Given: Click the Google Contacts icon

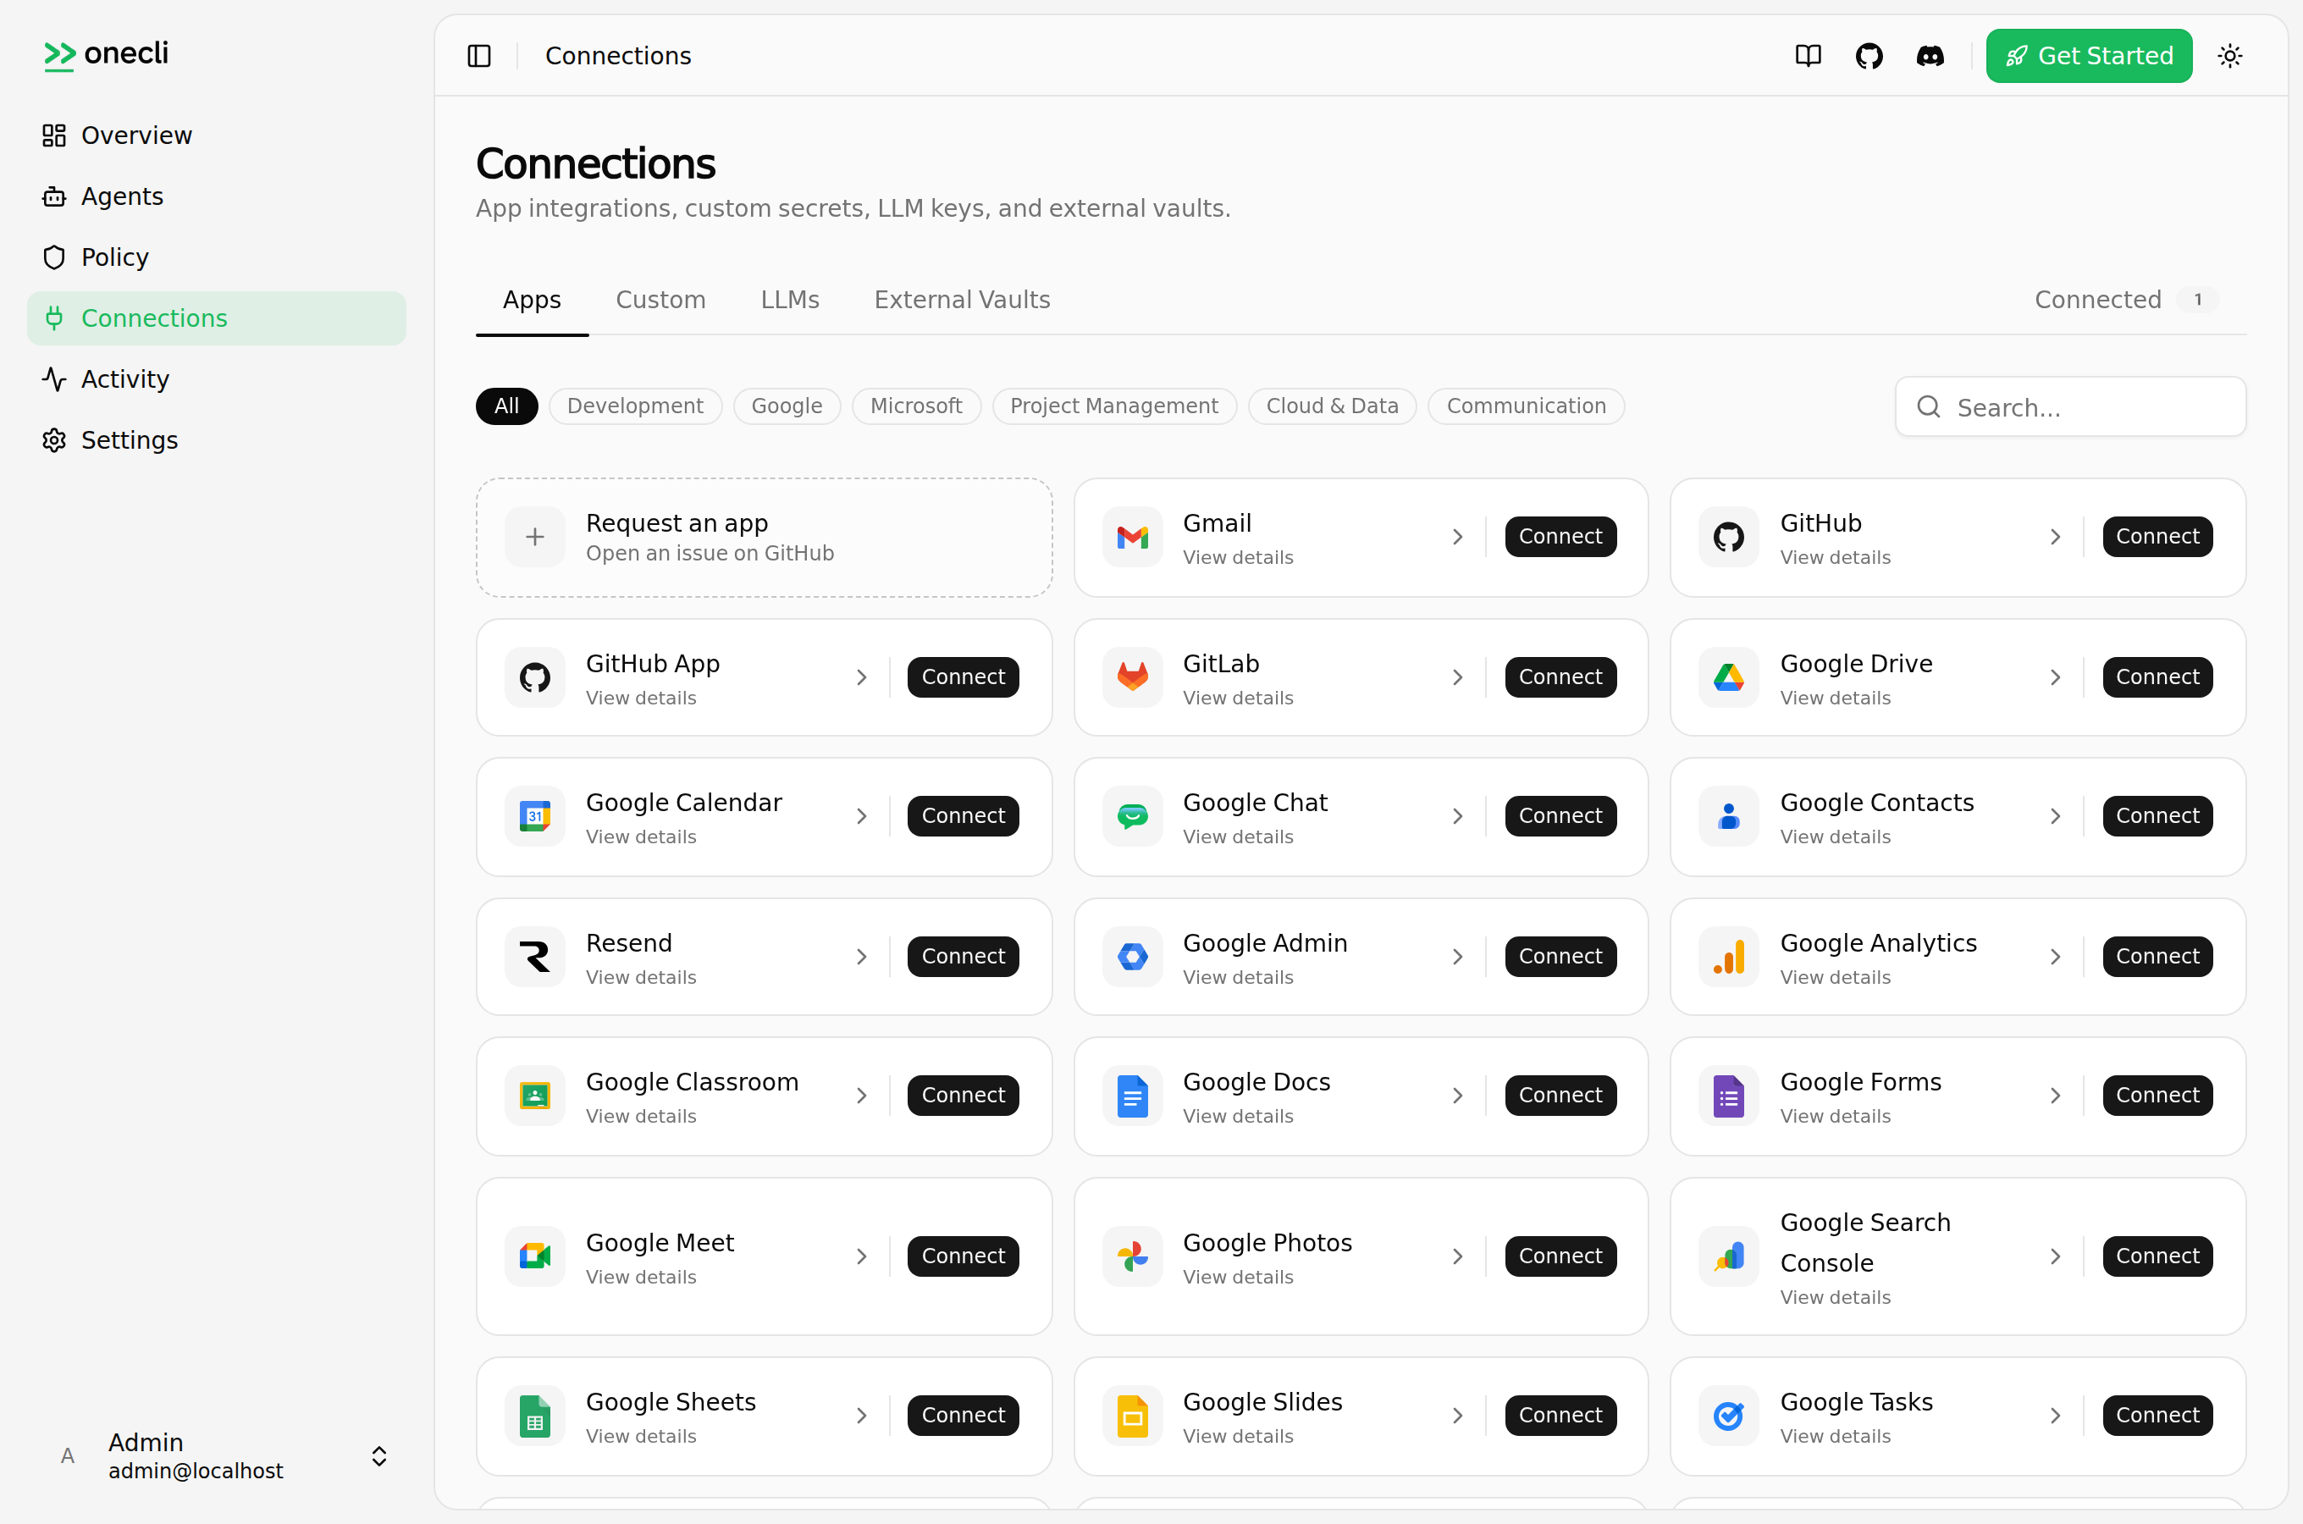Looking at the screenshot, I should pyautogui.click(x=1729, y=815).
